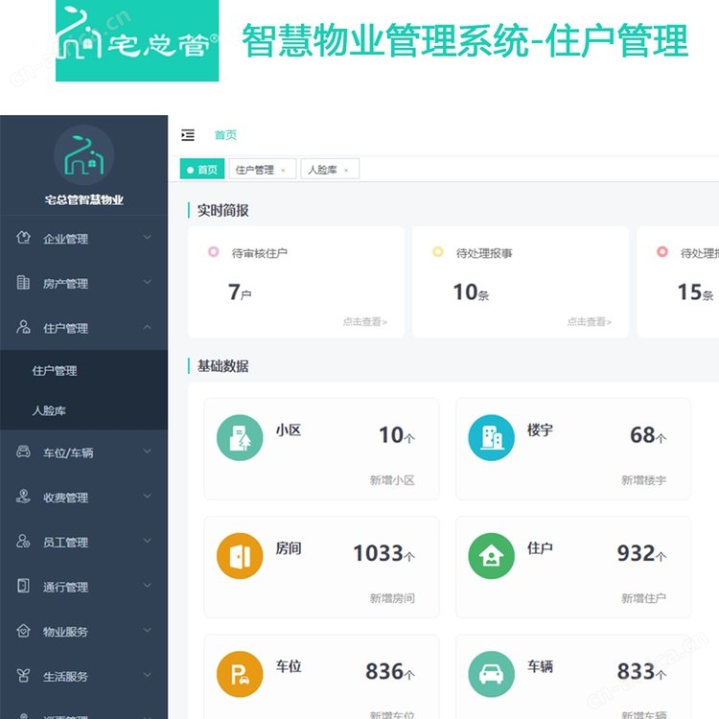This screenshot has width=719, height=719.
Task: Click the 房产管理 building icon in sidebar
Action: [x=23, y=282]
